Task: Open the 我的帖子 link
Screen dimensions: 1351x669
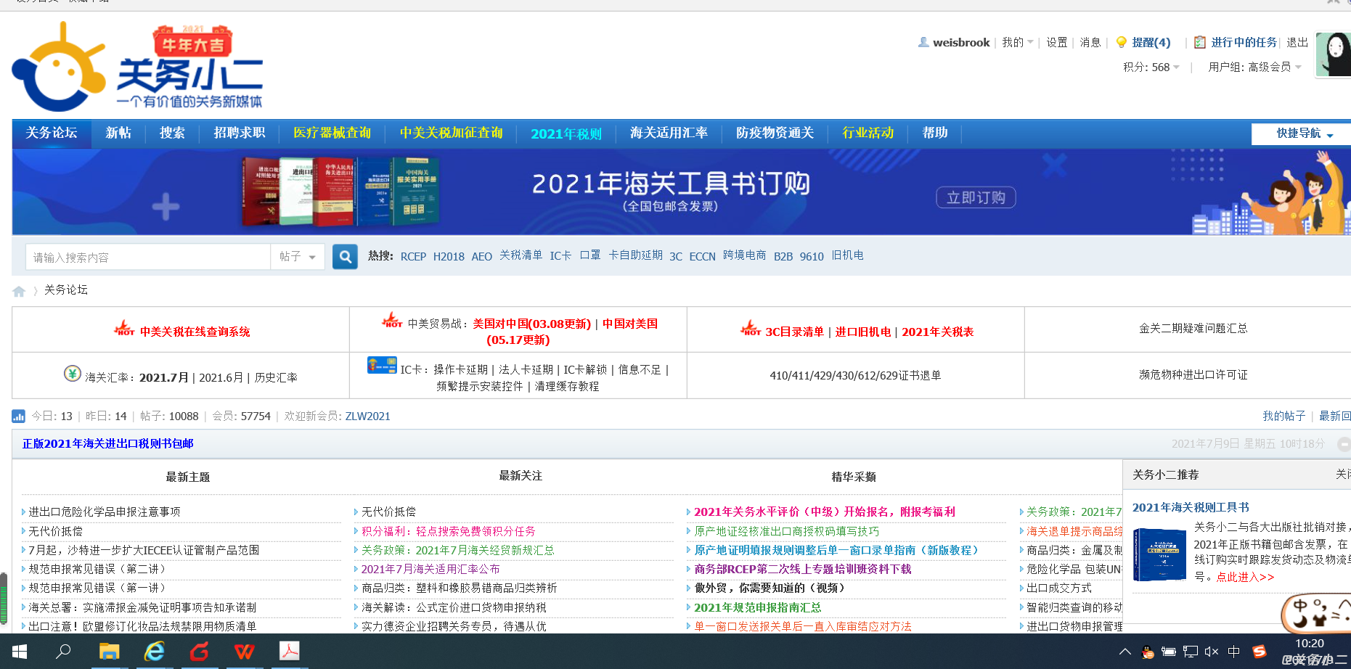Action: (x=1283, y=416)
